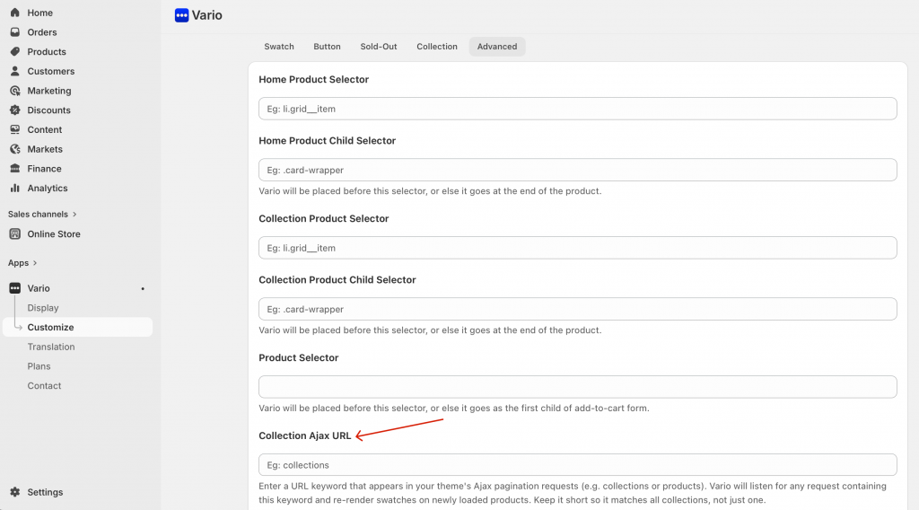
Task: Click the Discounts badge icon
Action: tap(14, 110)
